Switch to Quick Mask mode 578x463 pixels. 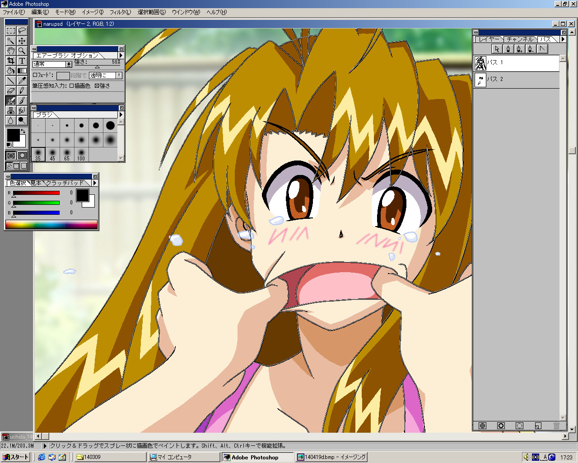[22, 156]
